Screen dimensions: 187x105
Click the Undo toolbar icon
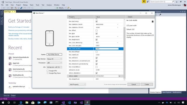[25, 8]
